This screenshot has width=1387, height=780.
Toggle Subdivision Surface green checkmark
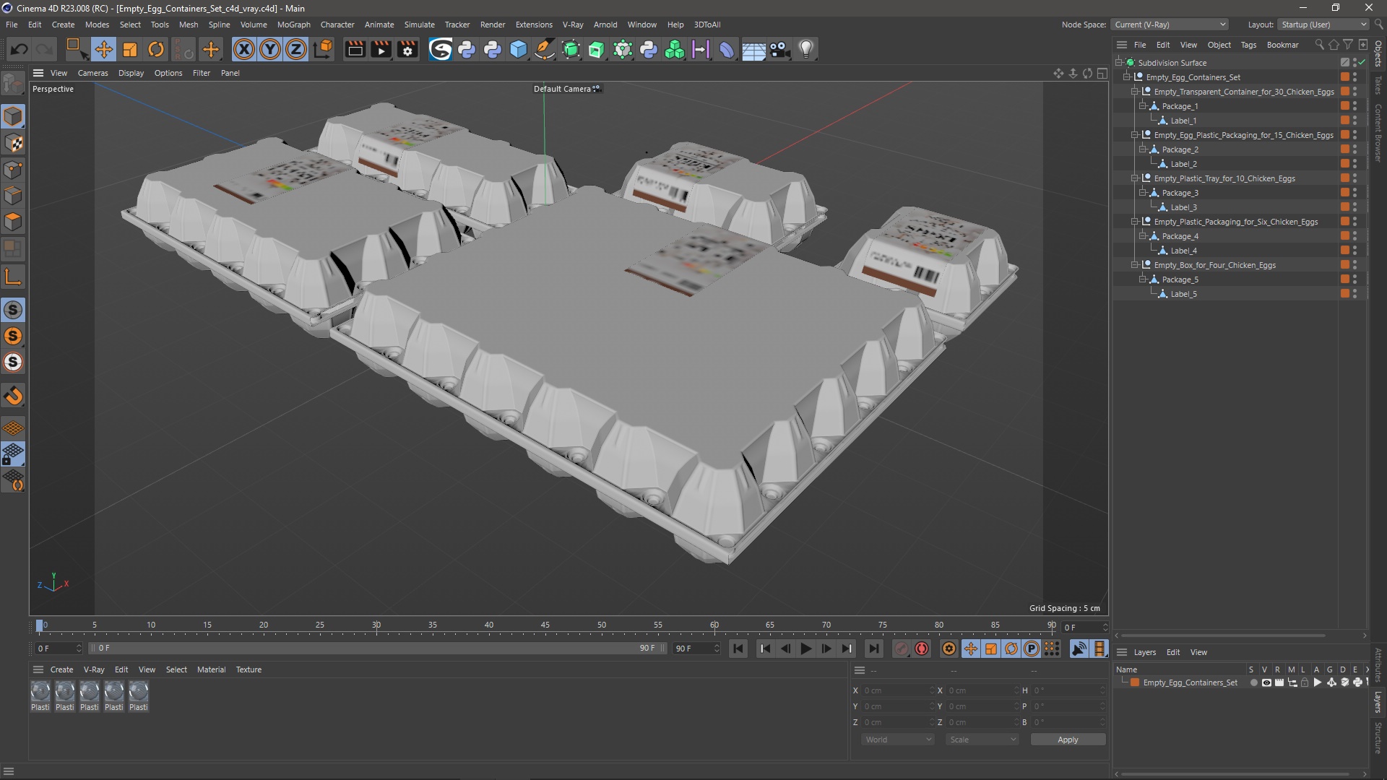1361,63
